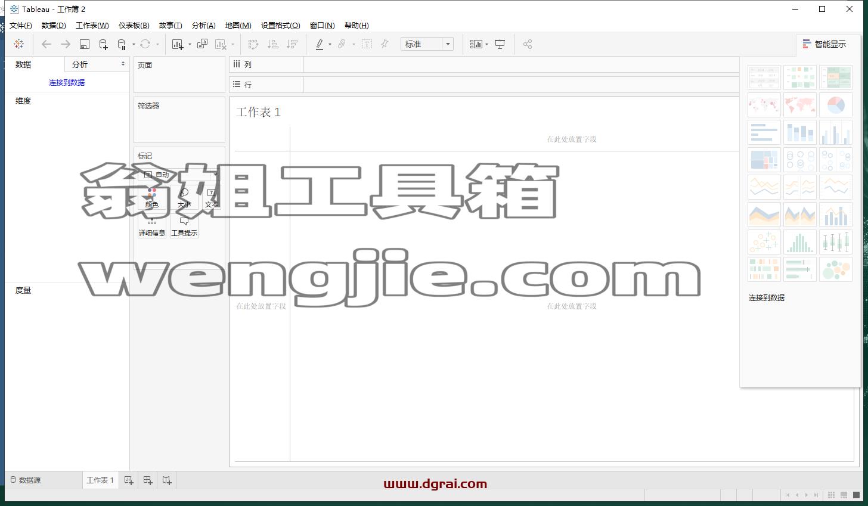Clear the sheet icon with X
Image resolution: width=868 pixels, height=506 pixels.
[221, 44]
